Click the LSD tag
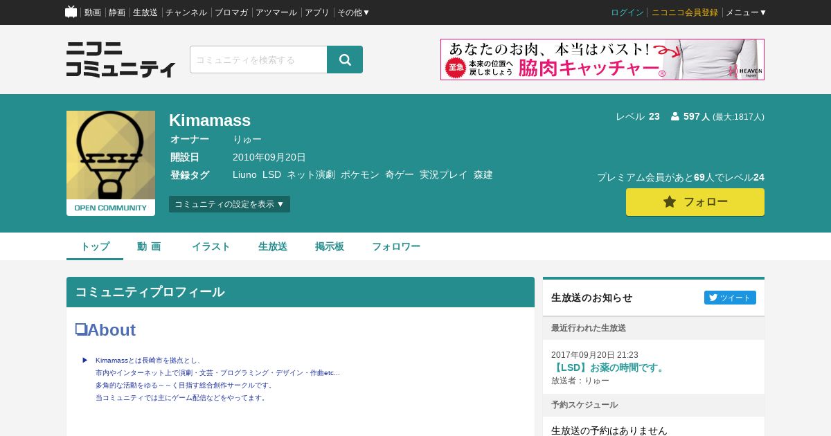The height and width of the screenshot is (436, 831). pos(271,175)
